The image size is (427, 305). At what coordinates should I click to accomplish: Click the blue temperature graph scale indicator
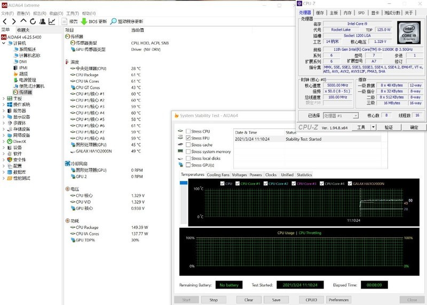[x=184, y=183]
